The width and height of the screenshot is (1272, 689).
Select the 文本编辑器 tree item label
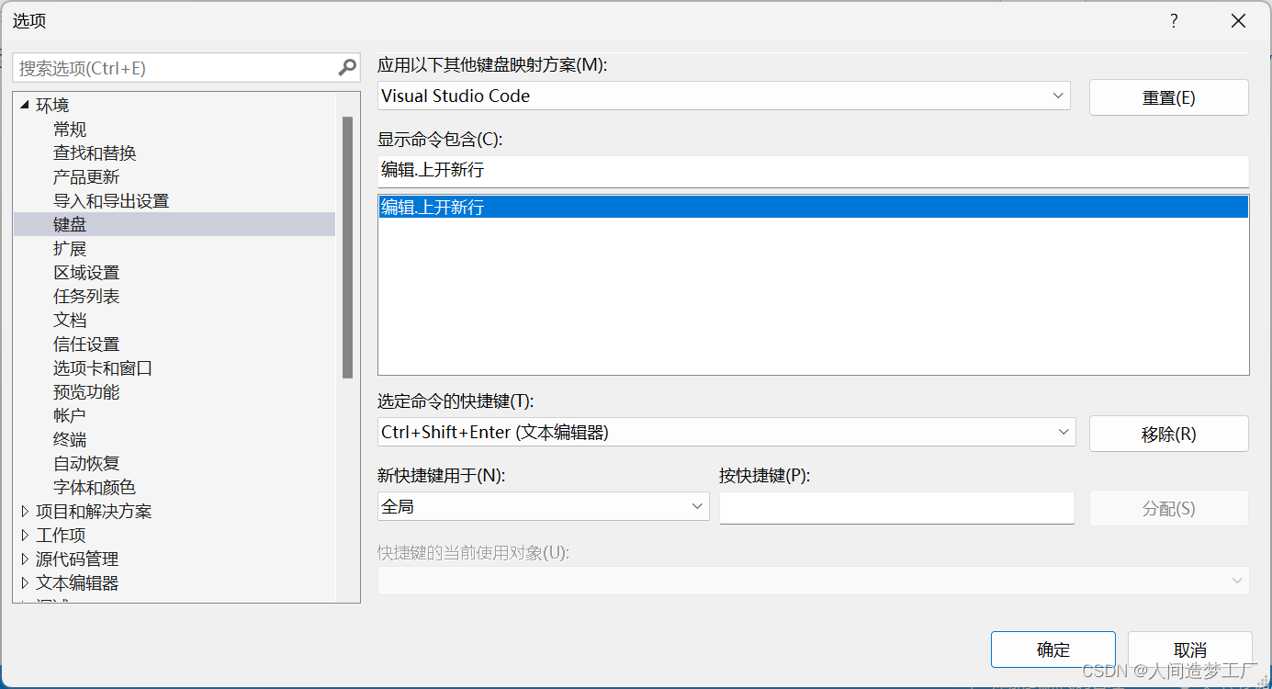[x=77, y=583]
